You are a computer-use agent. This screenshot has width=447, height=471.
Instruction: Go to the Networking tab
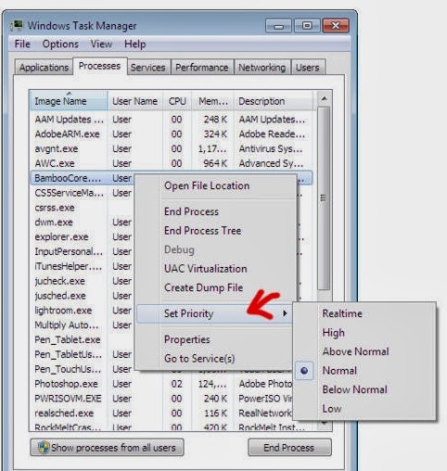coord(262,68)
